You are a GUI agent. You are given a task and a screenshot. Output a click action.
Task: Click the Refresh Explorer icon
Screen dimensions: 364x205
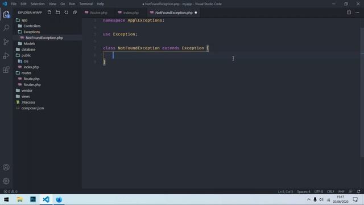(67, 13)
